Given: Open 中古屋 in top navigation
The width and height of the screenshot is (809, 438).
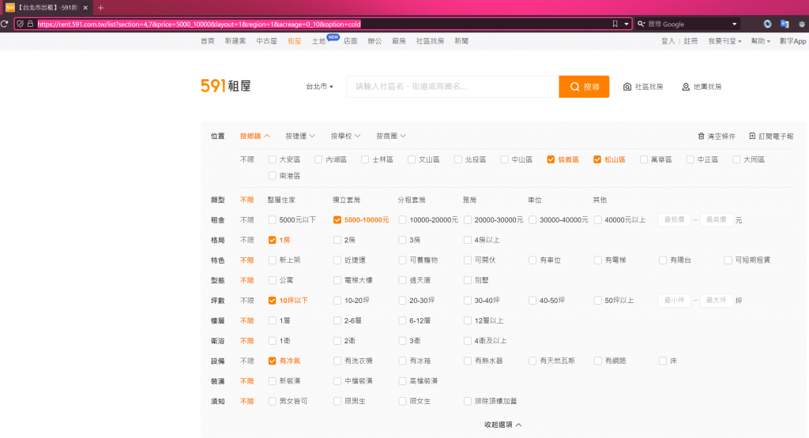Looking at the screenshot, I should (x=267, y=41).
